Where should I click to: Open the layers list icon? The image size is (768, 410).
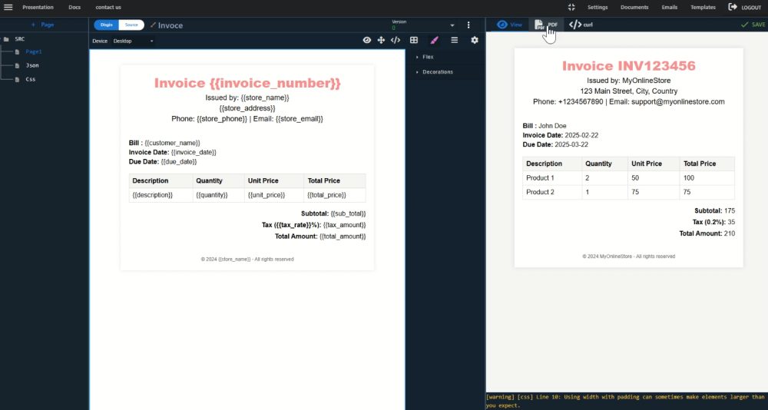click(455, 40)
